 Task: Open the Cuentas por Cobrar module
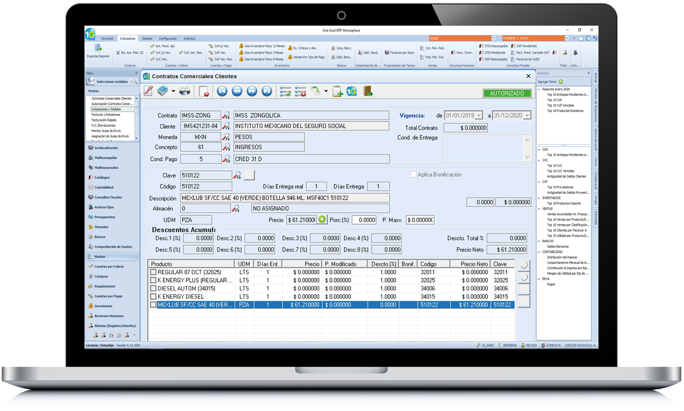pyautogui.click(x=109, y=266)
